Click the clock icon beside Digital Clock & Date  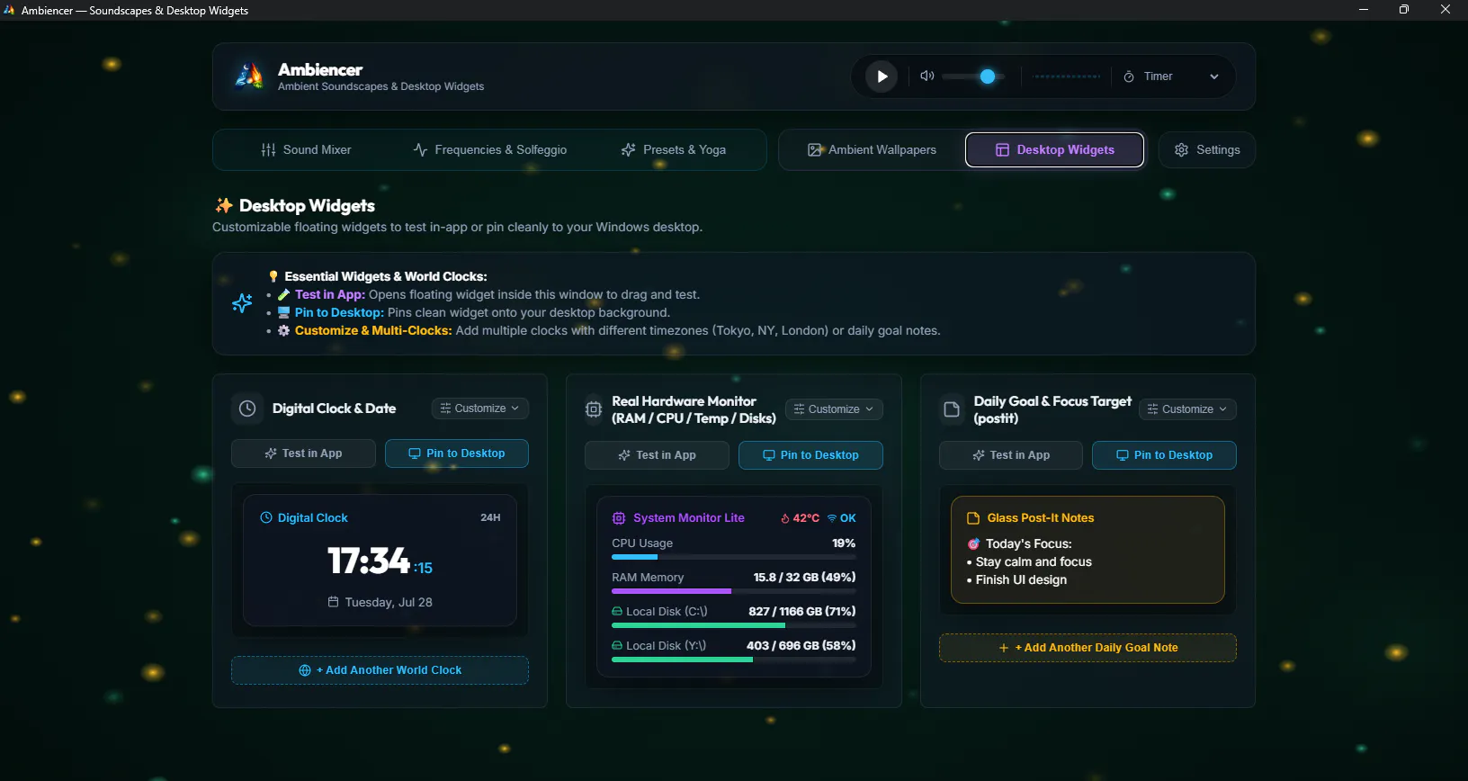[247, 408]
